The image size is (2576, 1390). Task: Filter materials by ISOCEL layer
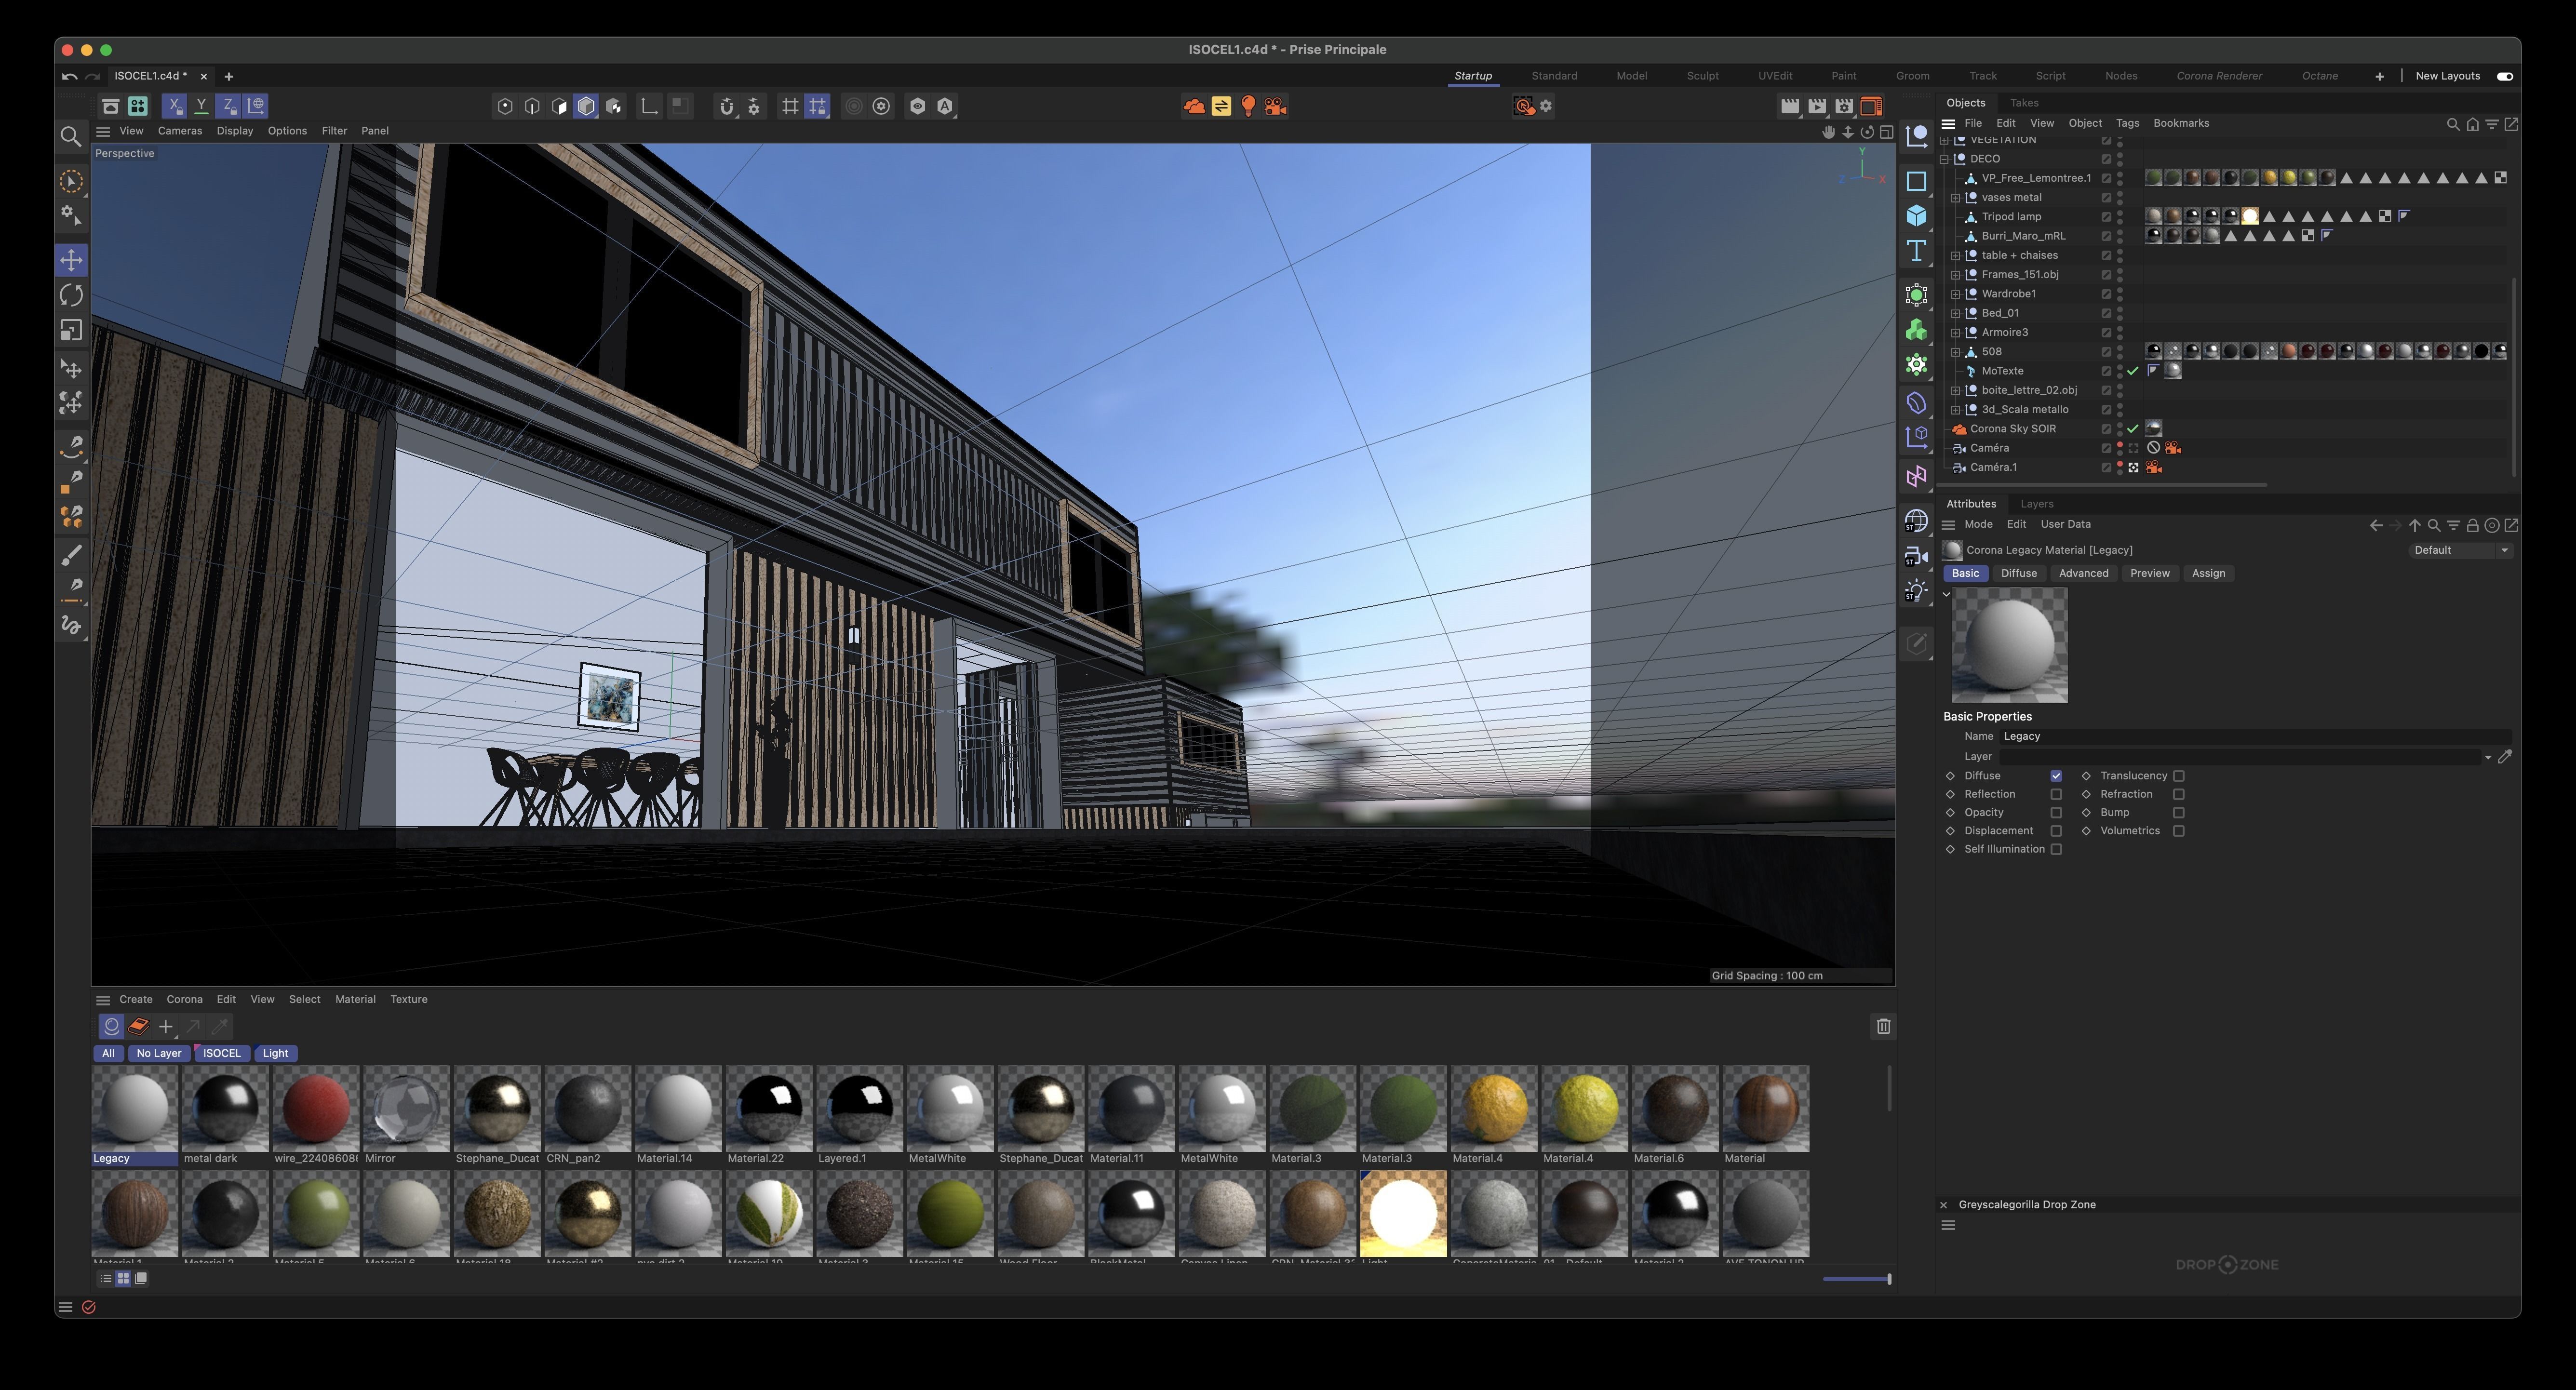[x=222, y=1053]
